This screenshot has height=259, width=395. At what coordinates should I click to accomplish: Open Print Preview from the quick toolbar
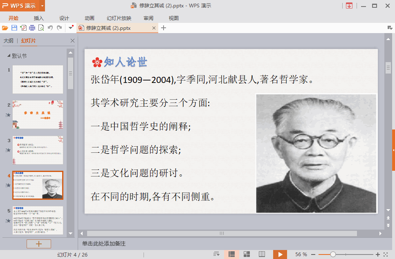(41, 28)
